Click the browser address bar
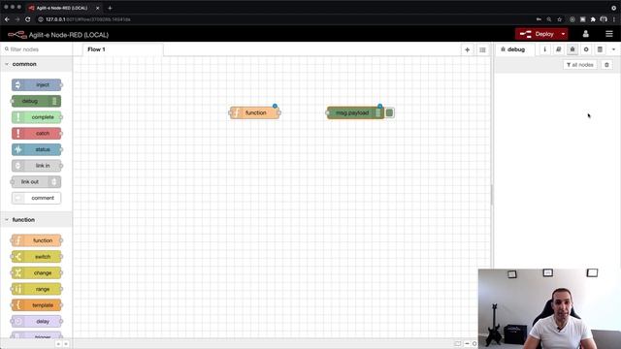 click(285, 19)
